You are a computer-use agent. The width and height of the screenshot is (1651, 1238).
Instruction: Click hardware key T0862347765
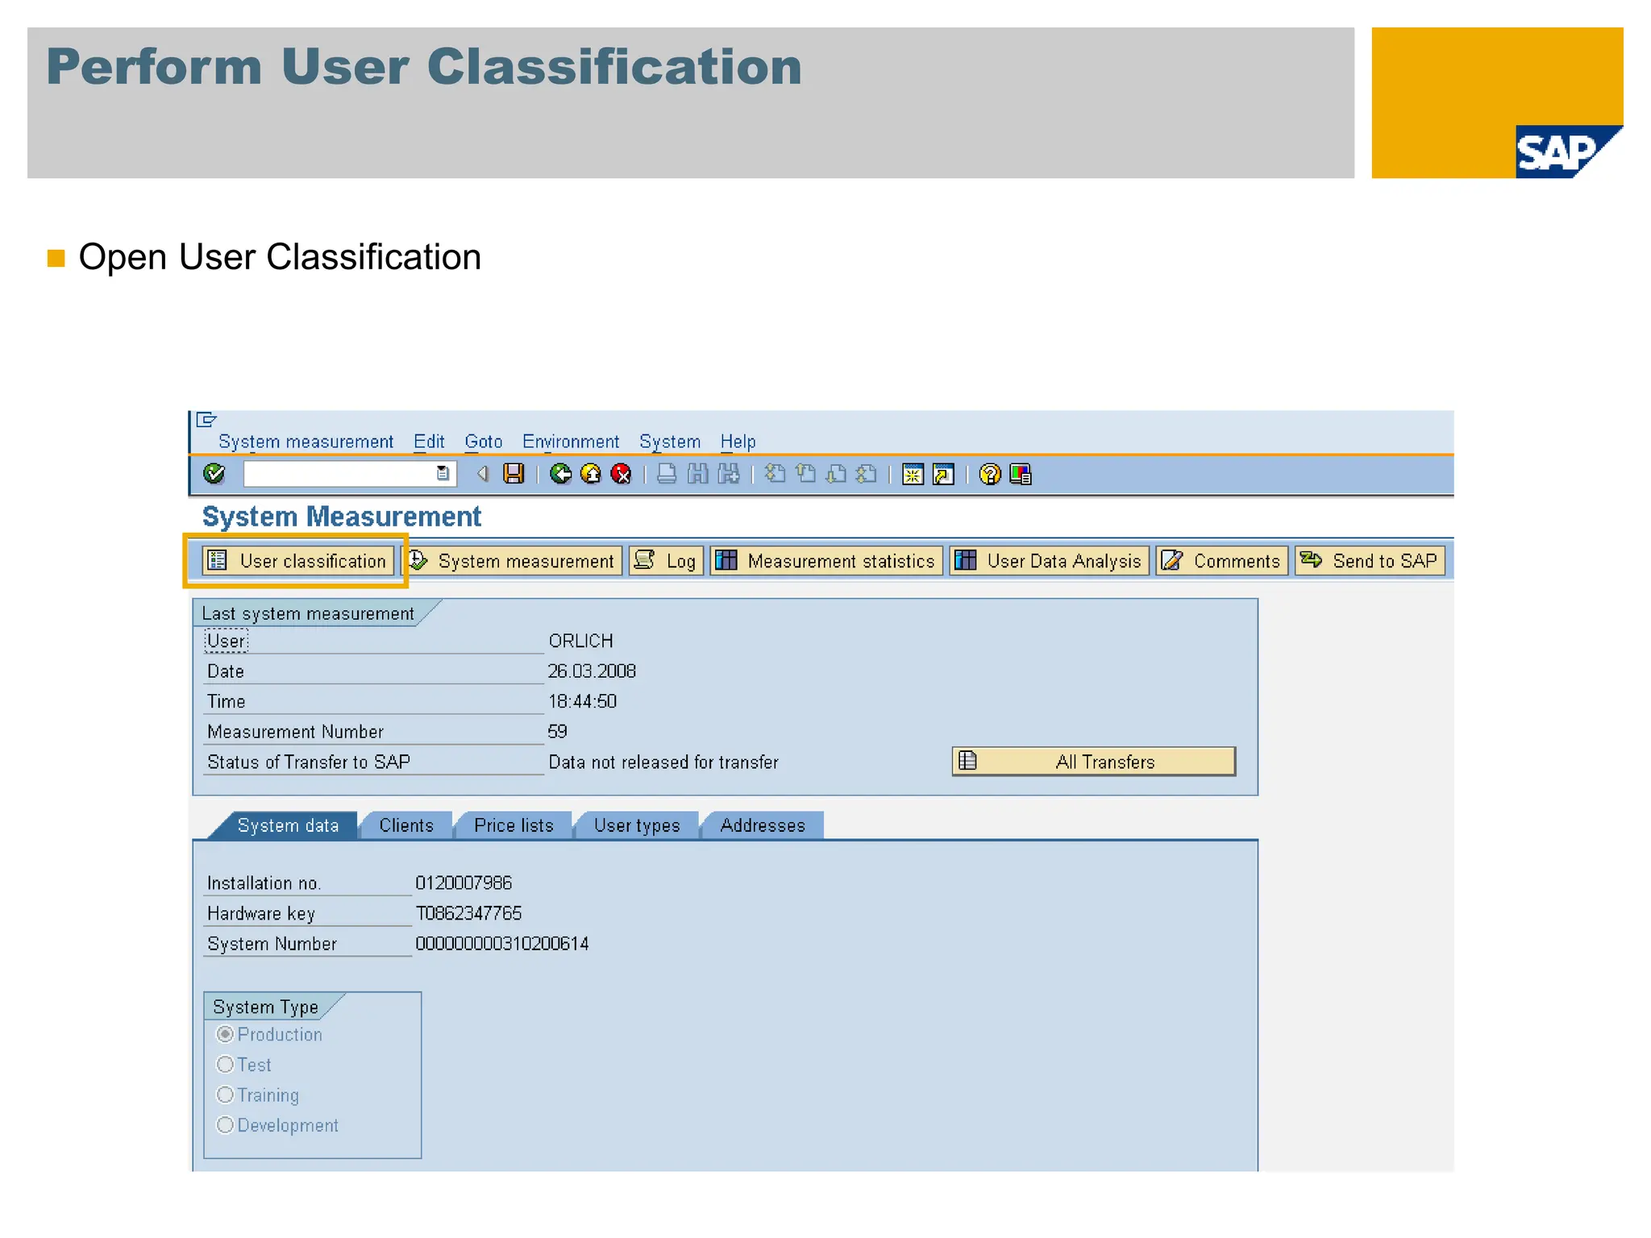click(468, 913)
